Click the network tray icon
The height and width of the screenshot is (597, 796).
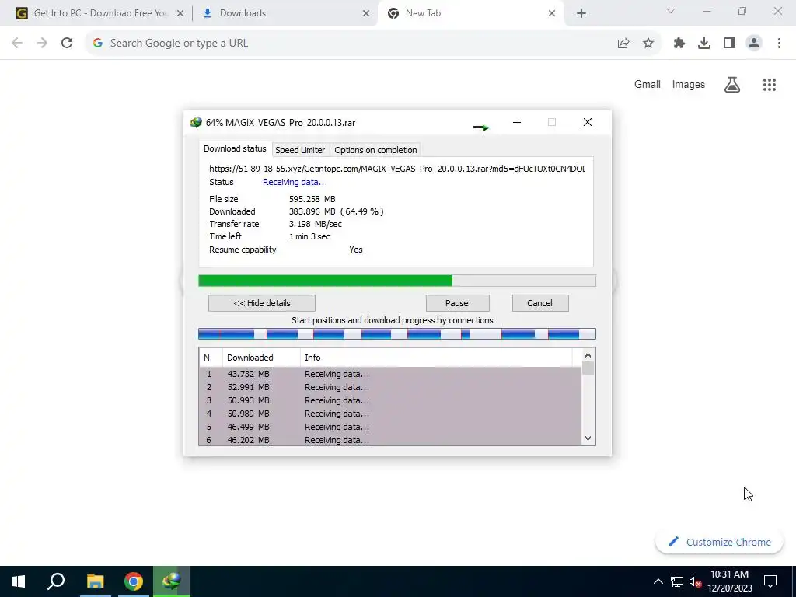[x=677, y=581]
